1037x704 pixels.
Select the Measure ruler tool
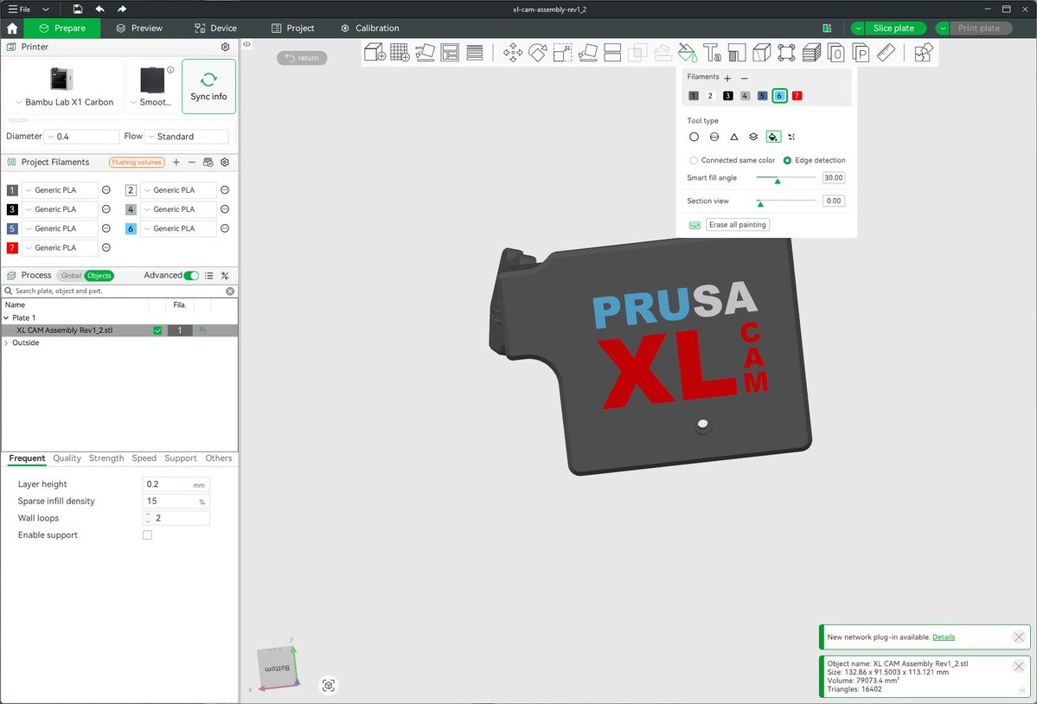pos(886,52)
